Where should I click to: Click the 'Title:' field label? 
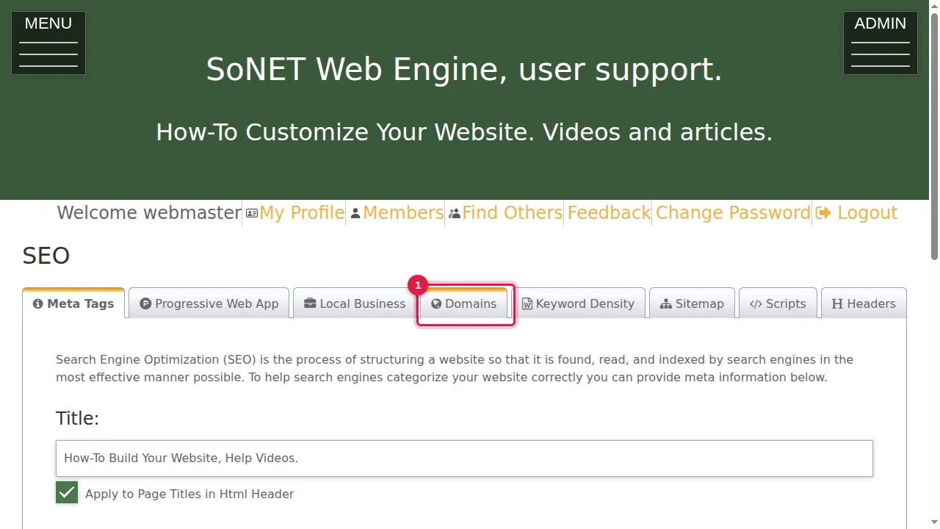tap(77, 418)
